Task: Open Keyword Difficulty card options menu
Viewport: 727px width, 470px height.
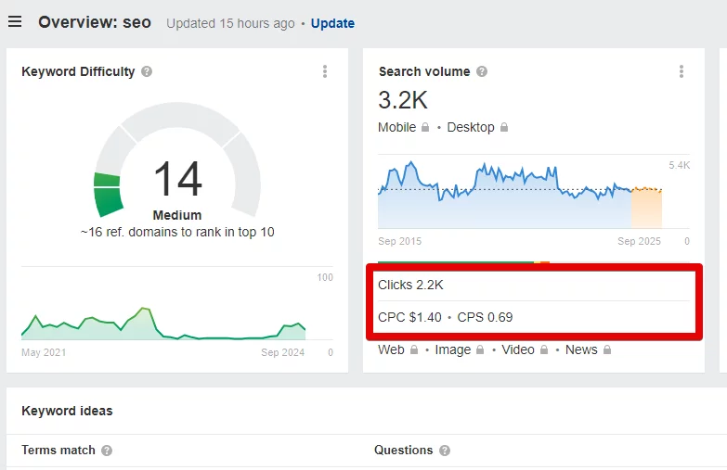Action: 325,71
